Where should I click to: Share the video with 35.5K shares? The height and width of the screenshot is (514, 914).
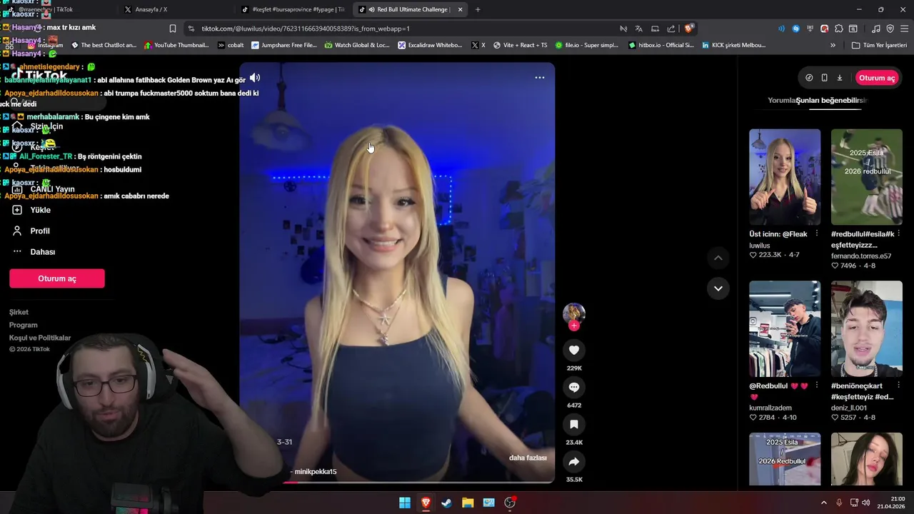pos(573,461)
